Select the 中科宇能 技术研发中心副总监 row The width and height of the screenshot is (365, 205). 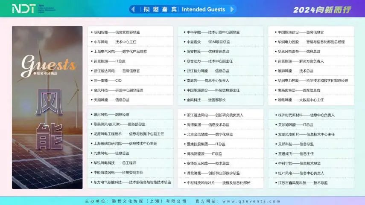(x=221, y=32)
